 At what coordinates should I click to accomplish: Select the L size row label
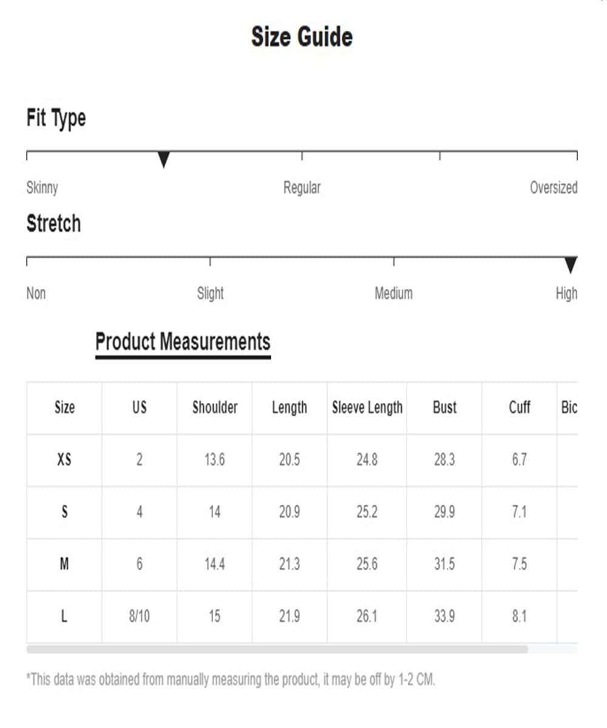pos(64,616)
